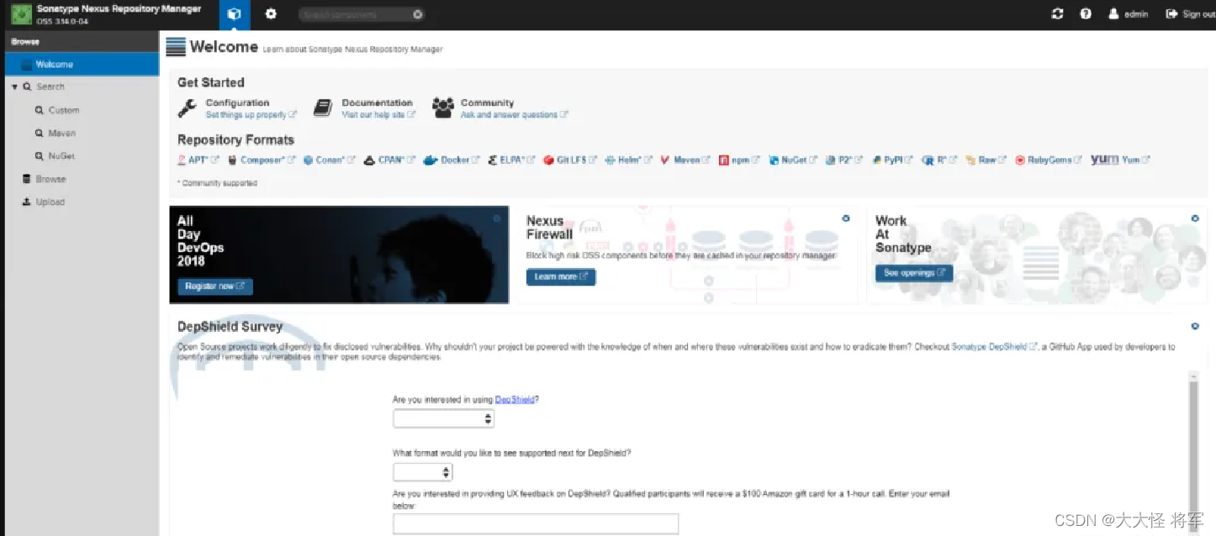This screenshot has height=536, width=1216.
Task: Click the Learn more button
Action: pos(561,276)
